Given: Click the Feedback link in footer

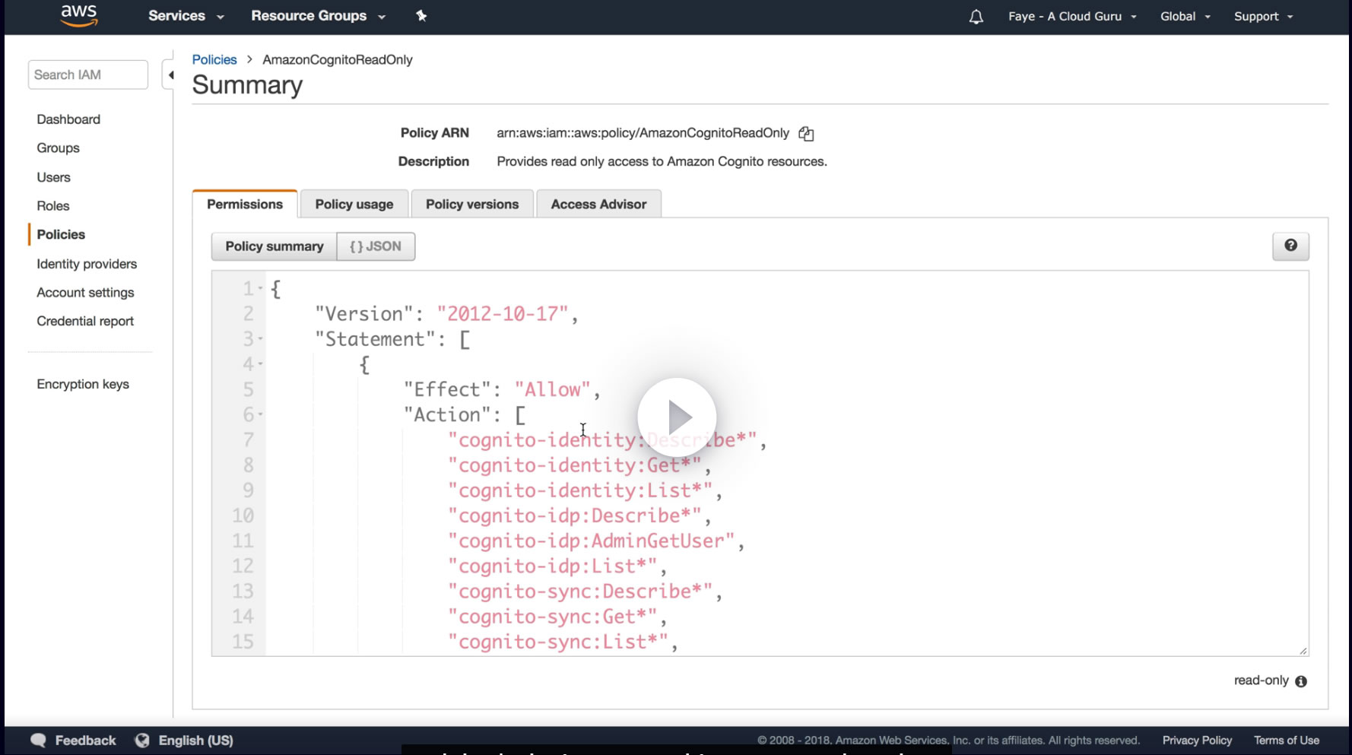Looking at the screenshot, I should point(85,741).
